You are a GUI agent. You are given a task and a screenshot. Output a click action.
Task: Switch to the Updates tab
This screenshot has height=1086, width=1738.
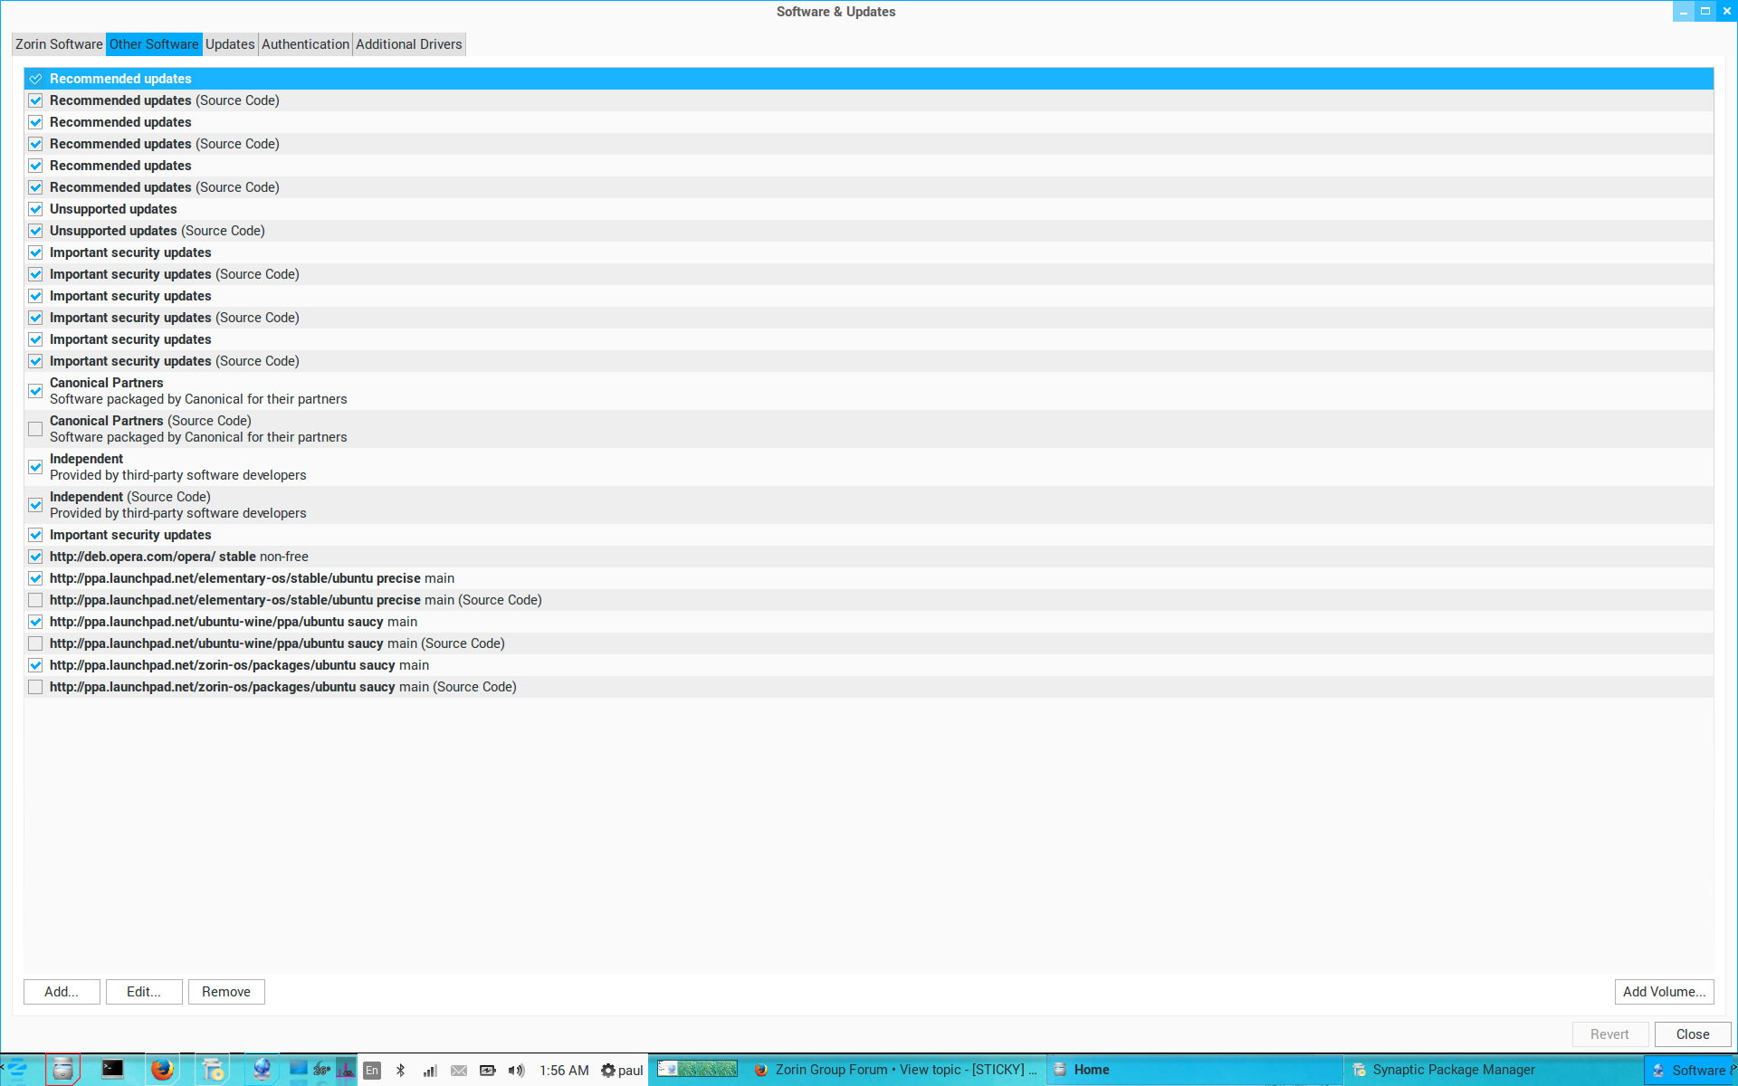(230, 44)
